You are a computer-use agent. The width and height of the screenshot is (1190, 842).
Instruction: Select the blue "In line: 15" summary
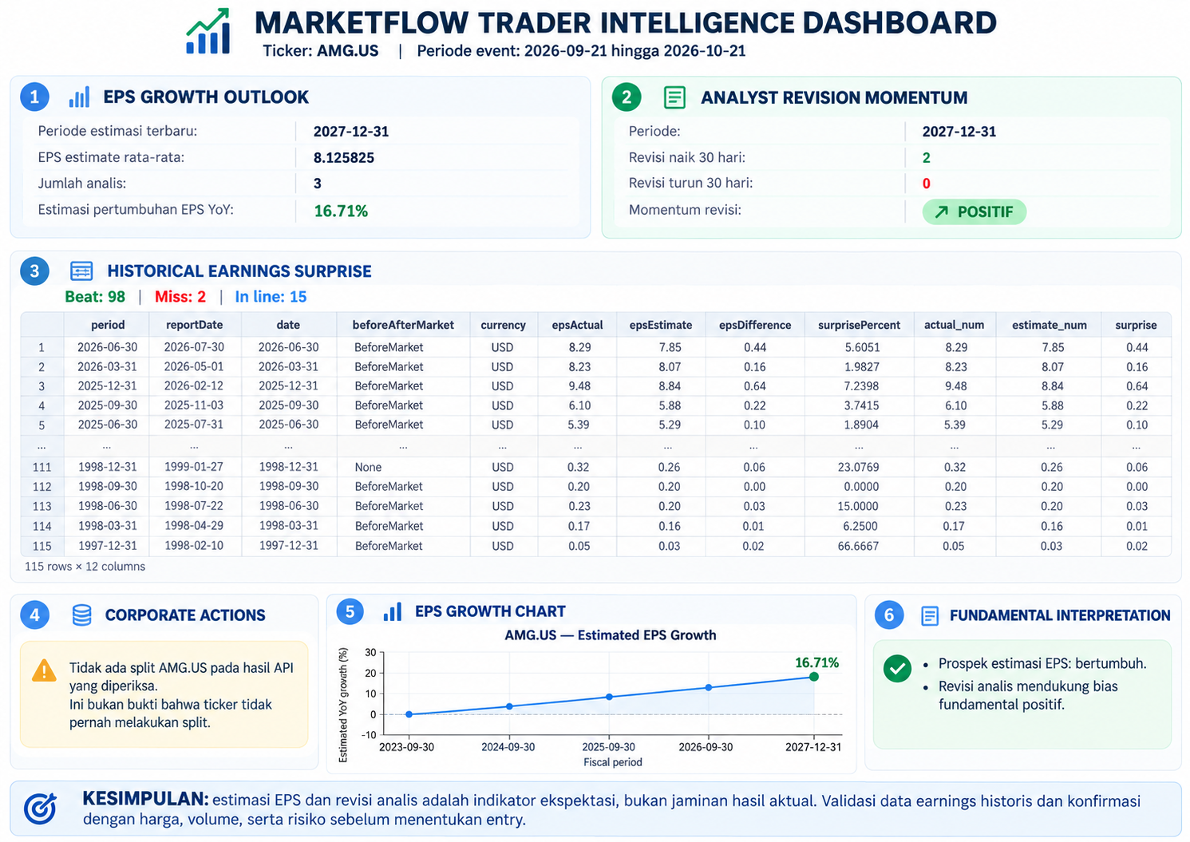point(271,297)
